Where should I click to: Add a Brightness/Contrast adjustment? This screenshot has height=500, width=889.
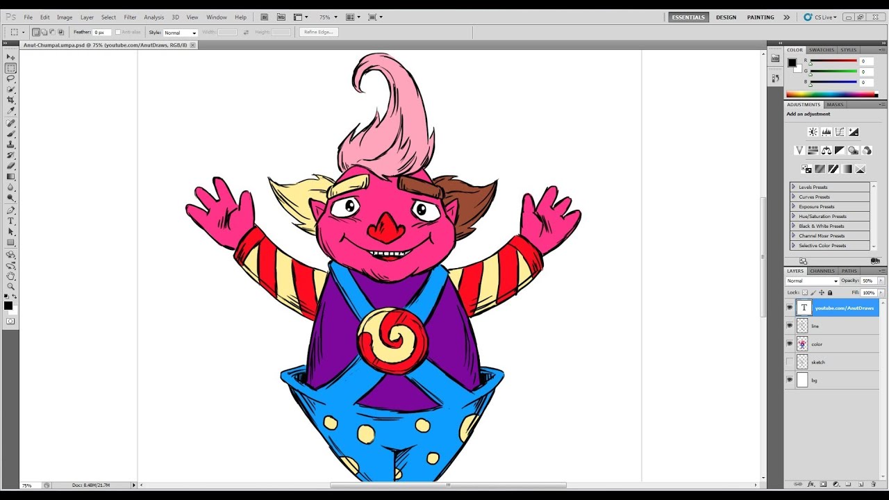(x=813, y=132)
